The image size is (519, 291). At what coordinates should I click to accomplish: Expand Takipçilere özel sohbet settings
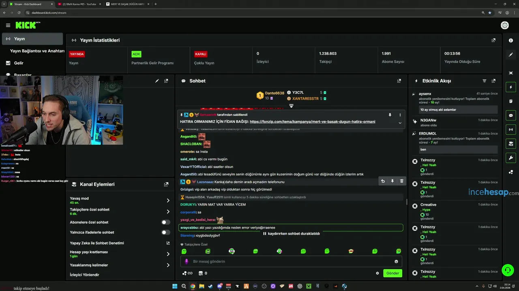click(x=168, y=211)
